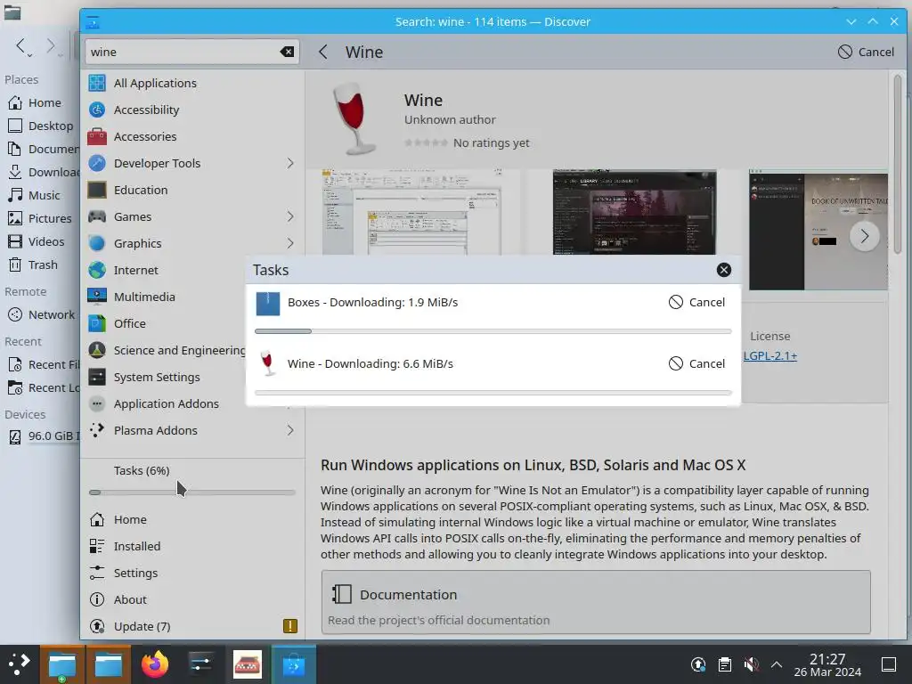Select the Science and Engineering category
The height and width of the screenshot is (684, 912).
(x=165, y=351)
